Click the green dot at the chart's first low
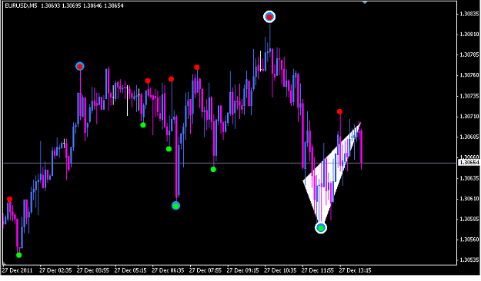This screenshot has width=481, height=281. click(19, 255)
